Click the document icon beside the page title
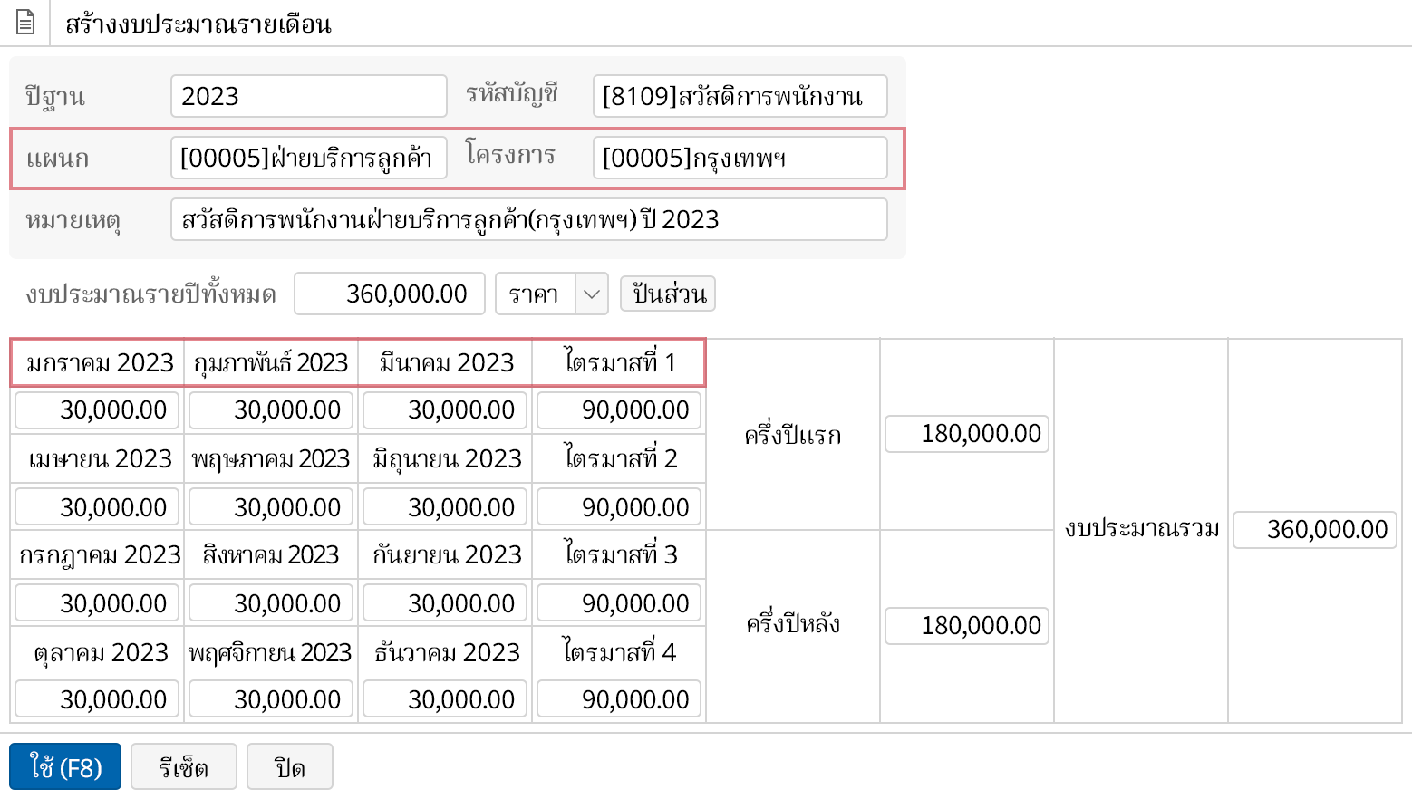 (25, 23)
